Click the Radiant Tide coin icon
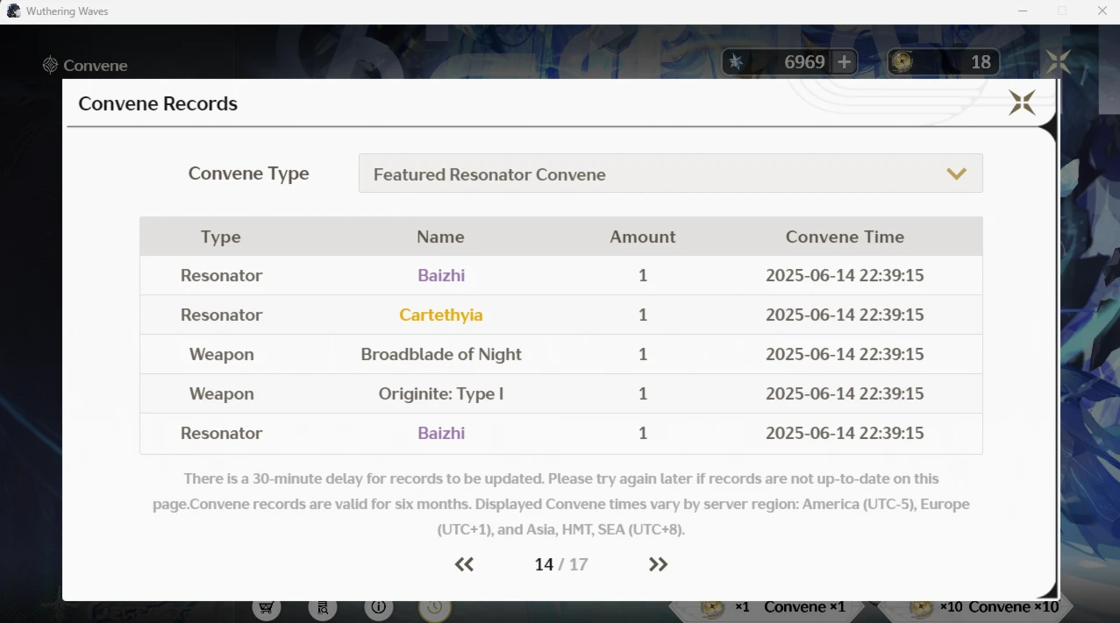1120x623 pixels. pyautogui.click(x=902, y=61)
